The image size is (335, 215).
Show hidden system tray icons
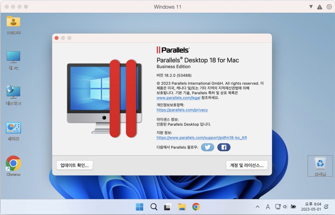[258, 207]
